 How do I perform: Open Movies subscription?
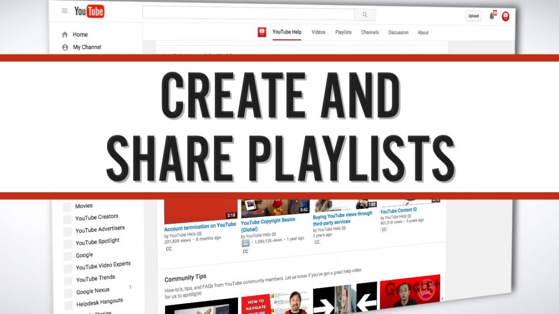84,206
